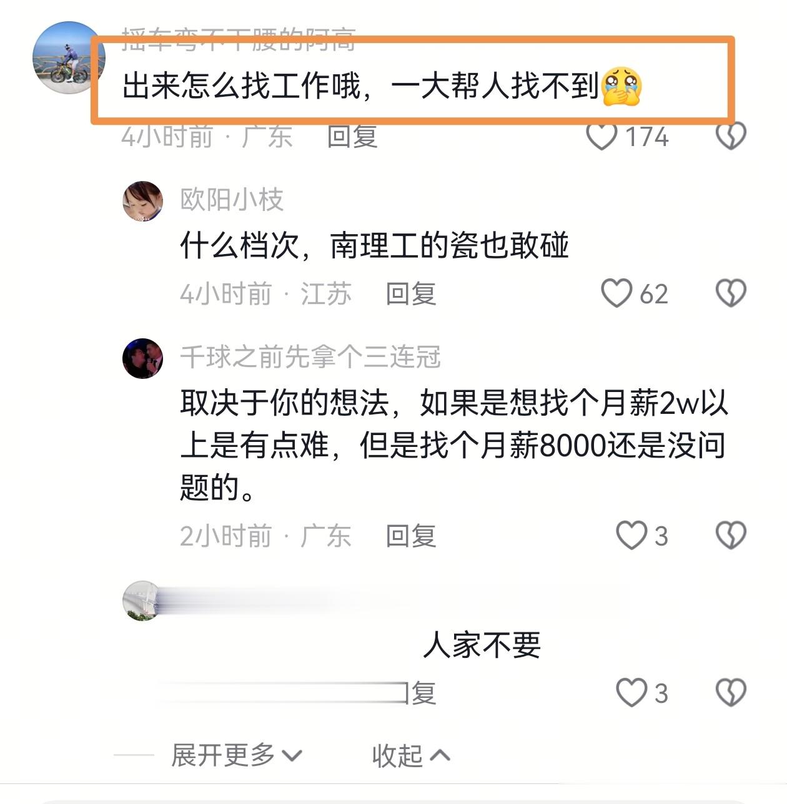Image resolution: width=787 pixels, height=804 pixels.
Task: Reply to the 月薪8000 comment
Action: (x=410, y=536)
